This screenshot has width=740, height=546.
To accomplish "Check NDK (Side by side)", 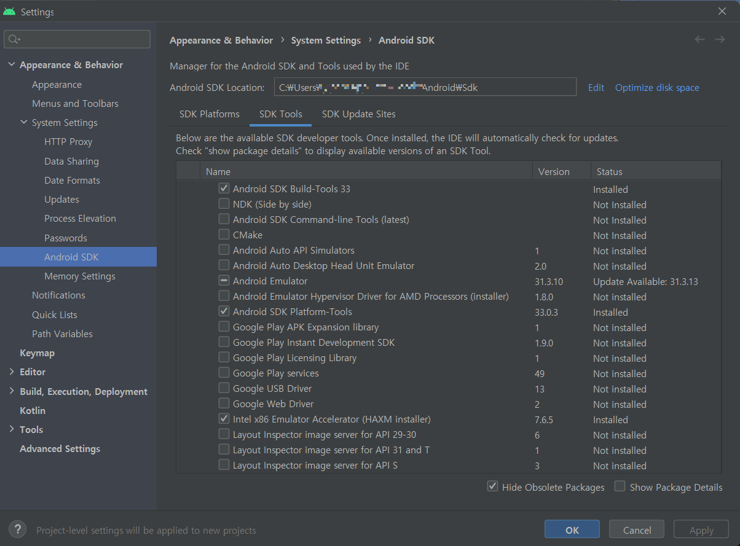I will tap(224, 204).
